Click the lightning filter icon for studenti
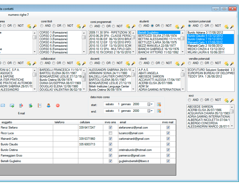This screenshot has width=239, height=186. [x=177, y=27]
